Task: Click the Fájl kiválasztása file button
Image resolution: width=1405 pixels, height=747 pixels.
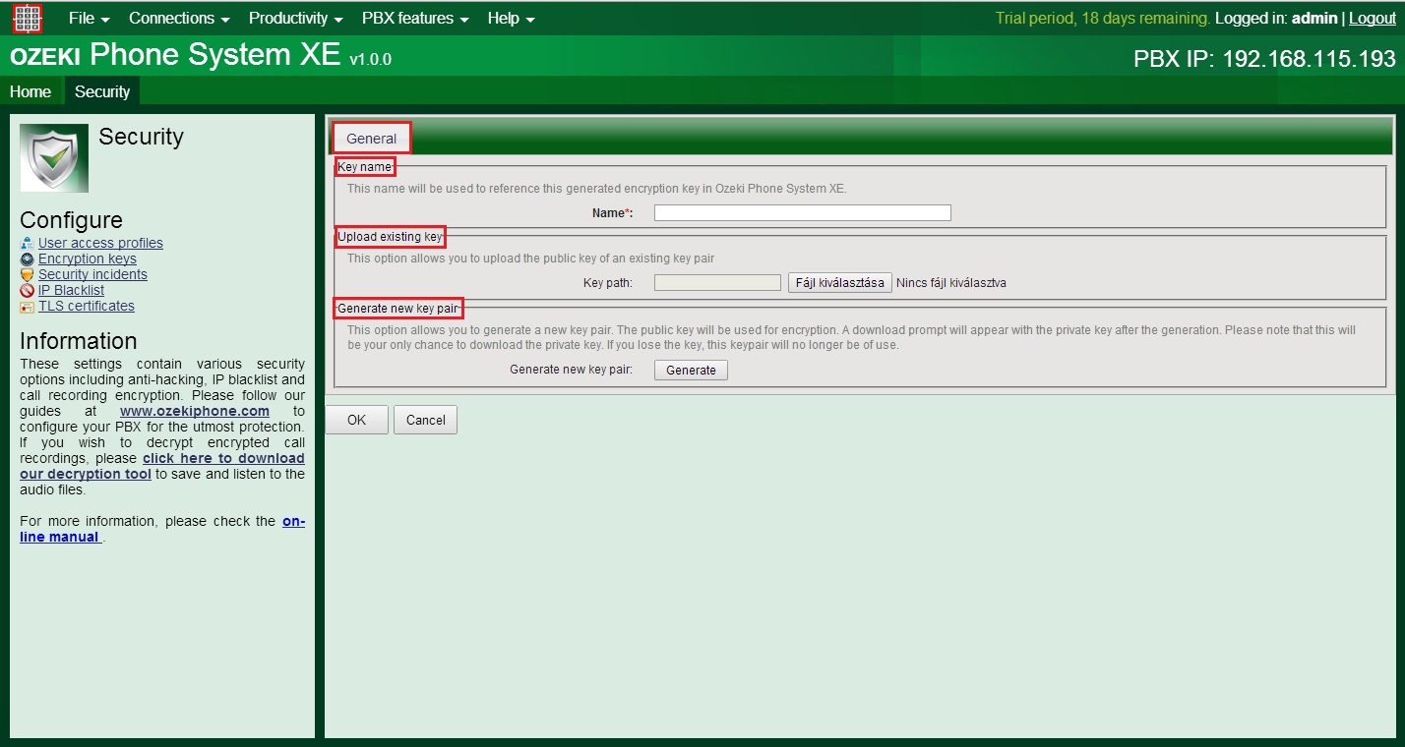Action: pyautogui.click(x=840, y=283)
